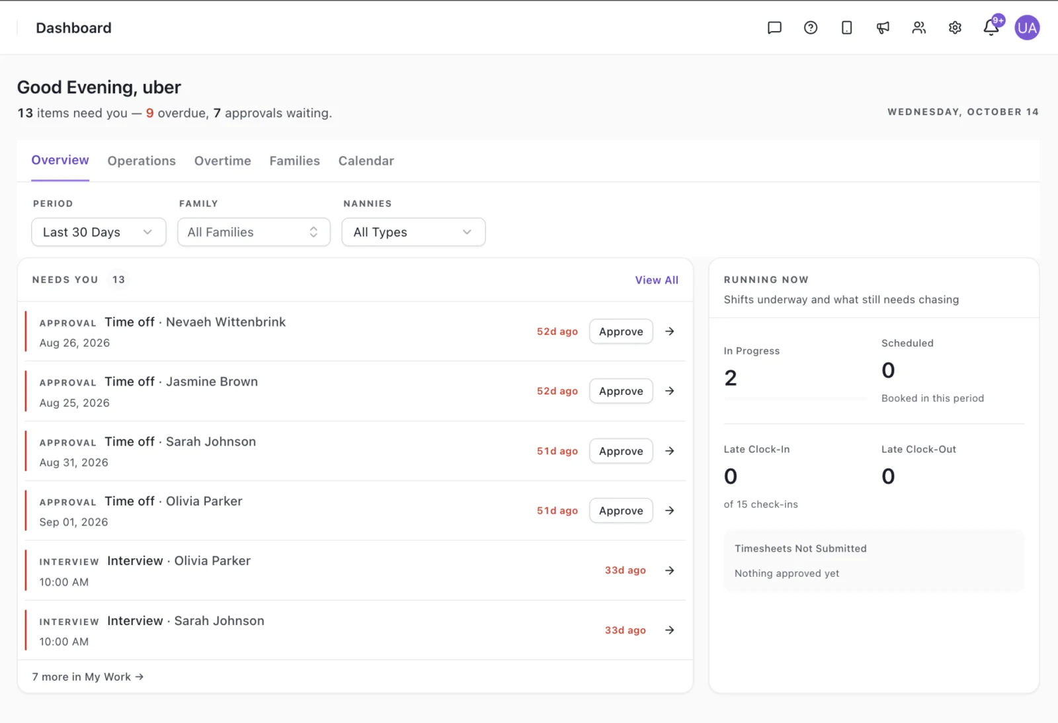Open the users icon in header
This screenshot has width=1058, height=723.
(x=919, y=28)
